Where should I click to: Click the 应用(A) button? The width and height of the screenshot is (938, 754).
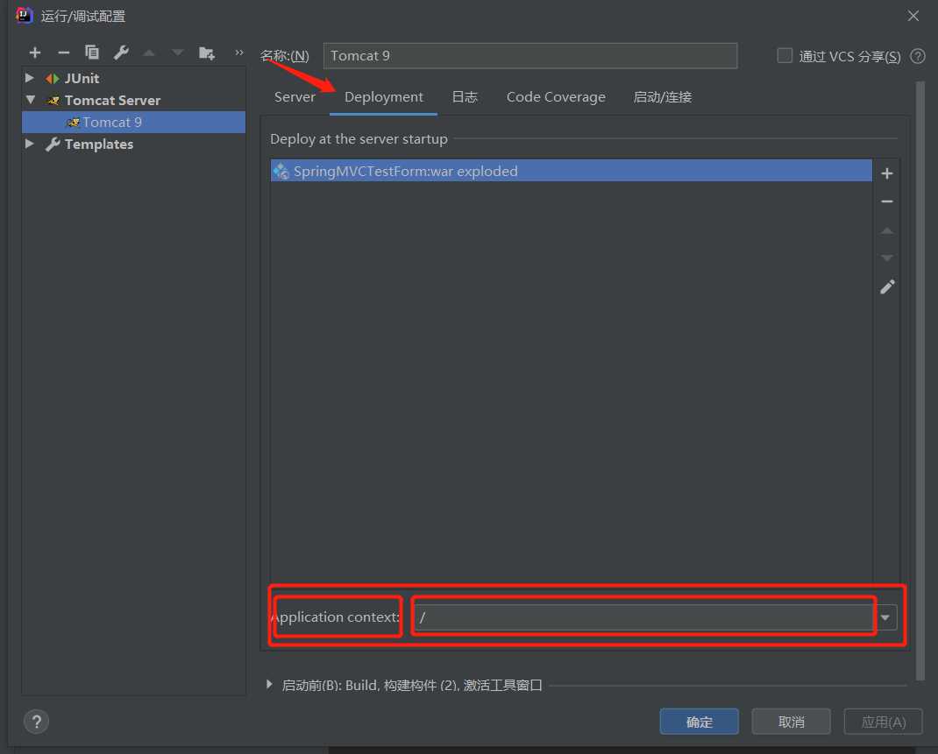point(883,722)
